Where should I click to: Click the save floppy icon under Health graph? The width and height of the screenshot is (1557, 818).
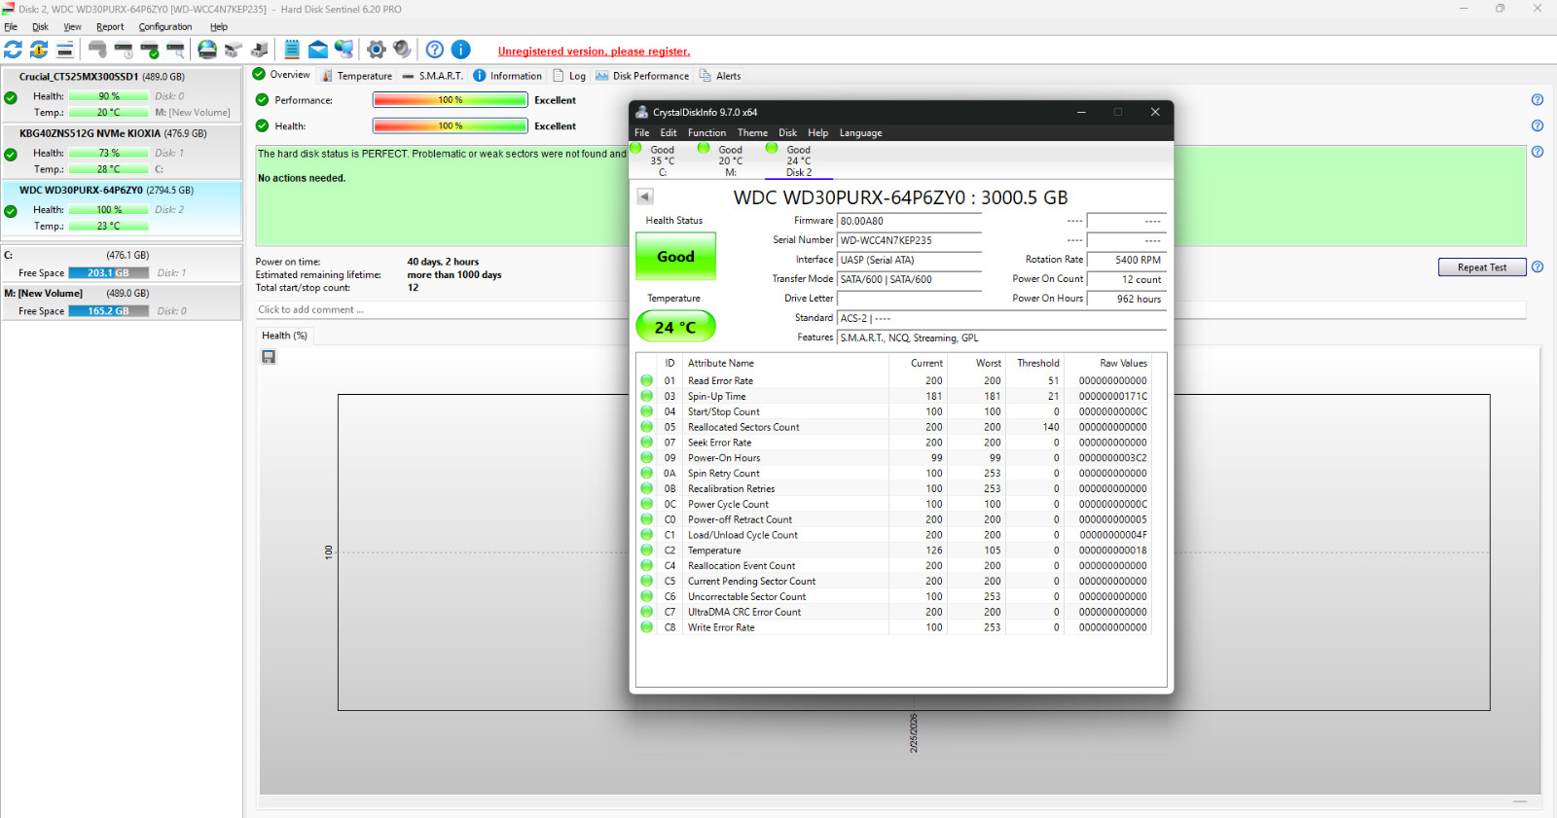click(269, 357)
